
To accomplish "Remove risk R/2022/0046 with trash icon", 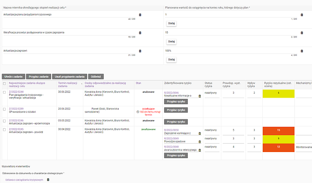I will pyautogui.click(x=200, y=96).
